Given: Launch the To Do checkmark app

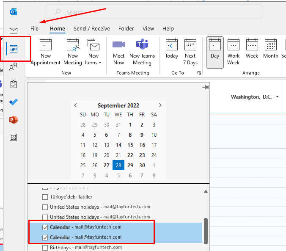Looking at the screenshot, I should [14, 102].
